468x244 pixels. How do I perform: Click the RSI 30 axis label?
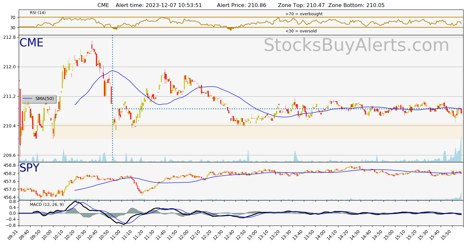13,28
